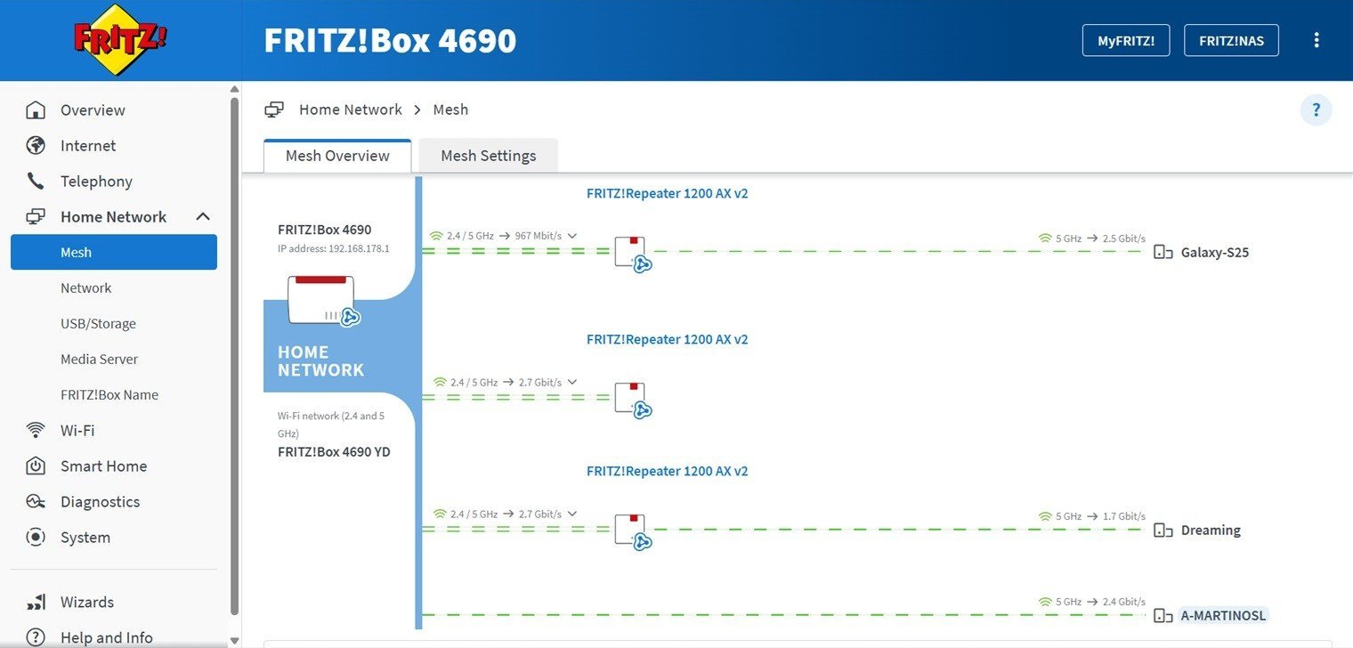The image size is (1353, 648).
Task: Expand connection details of repeater linked to Dreaming
Action: coord(572,514)
